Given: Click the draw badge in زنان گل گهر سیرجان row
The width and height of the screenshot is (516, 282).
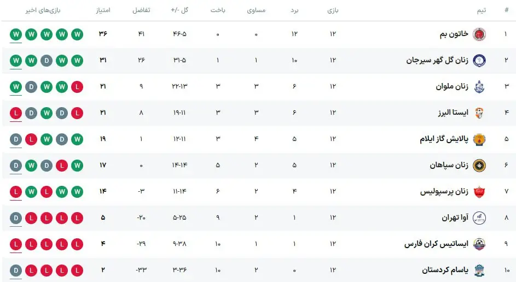Looking at the screenshot, I should pyautogui.click(x=47, y=60).
